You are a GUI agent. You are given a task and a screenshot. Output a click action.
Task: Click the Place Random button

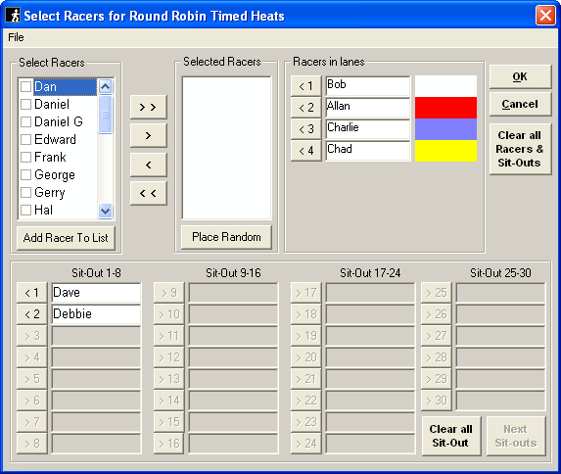click(x=226, y=237)
